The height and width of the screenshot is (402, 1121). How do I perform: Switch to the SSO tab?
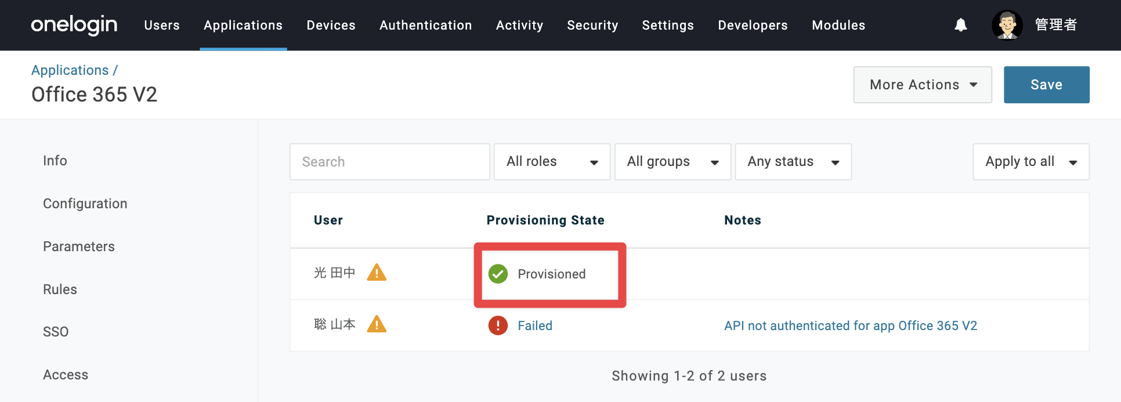(x=56, y=332)
